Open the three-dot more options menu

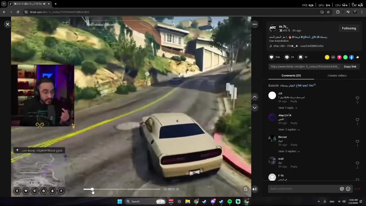[x=254, y=24]
